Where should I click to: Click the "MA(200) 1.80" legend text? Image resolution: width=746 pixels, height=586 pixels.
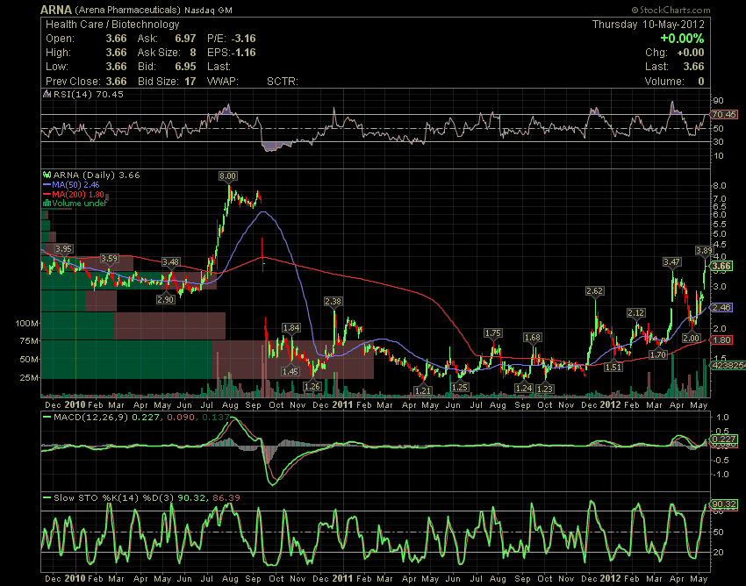coord(78,194)
